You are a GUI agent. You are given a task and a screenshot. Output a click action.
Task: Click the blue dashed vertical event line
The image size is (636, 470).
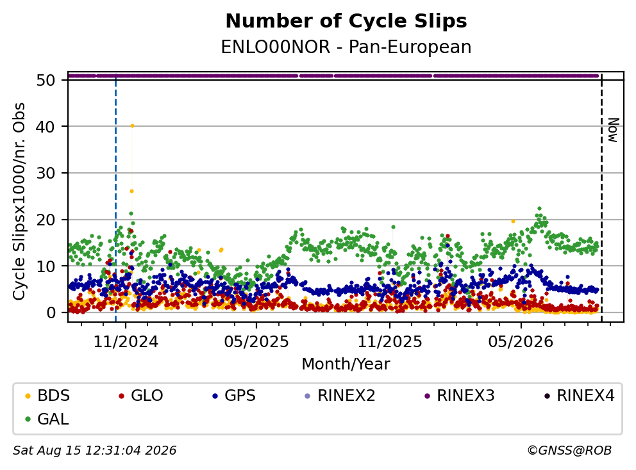pos(115,199)
